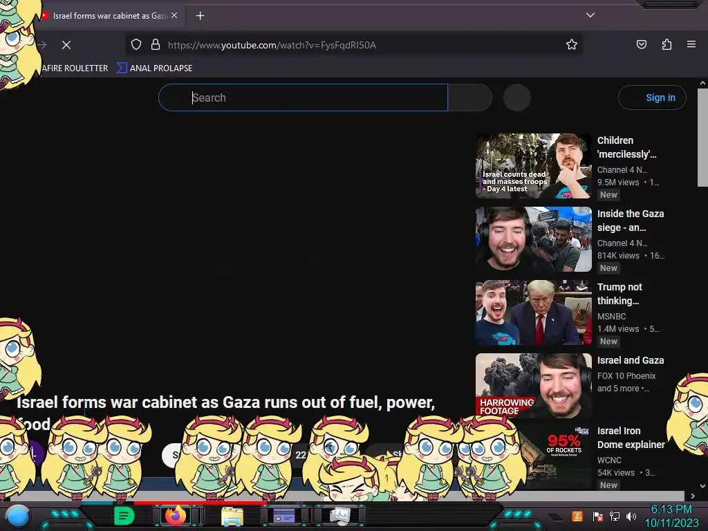Open the Trump not thinking title
The width and height of the screenshot is (708, 531).
619,293
